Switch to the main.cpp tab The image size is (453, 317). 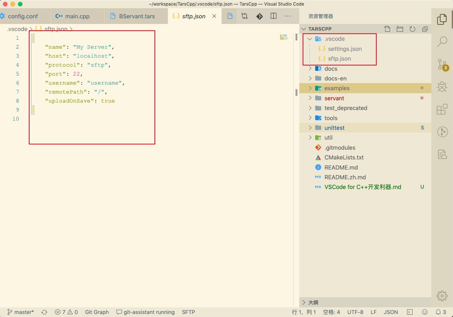[x=77, y=16]
